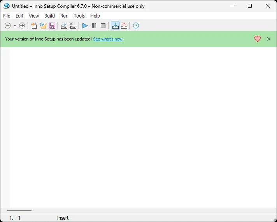
Task: Click the Compile toolbar icon
Action: (64, 26)
